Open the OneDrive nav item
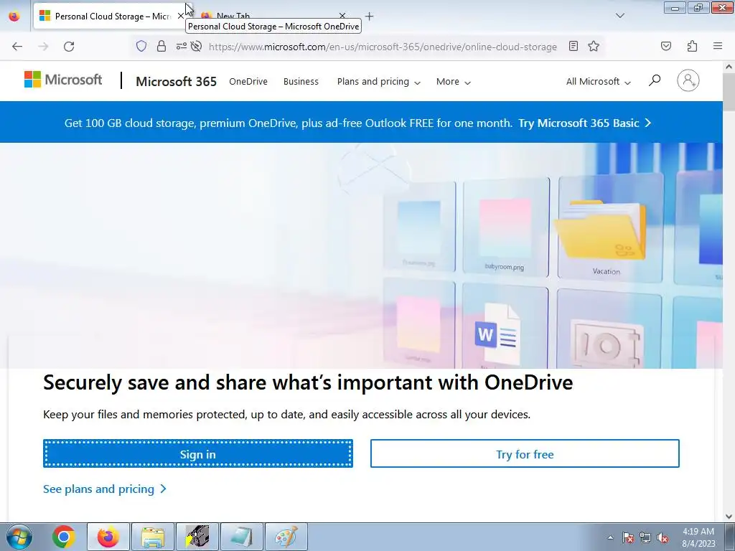 (x=248, y=82)
